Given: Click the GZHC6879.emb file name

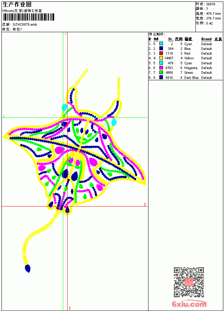Looking at the screenshot, I should pyautogui.click(x=25, y=24).
